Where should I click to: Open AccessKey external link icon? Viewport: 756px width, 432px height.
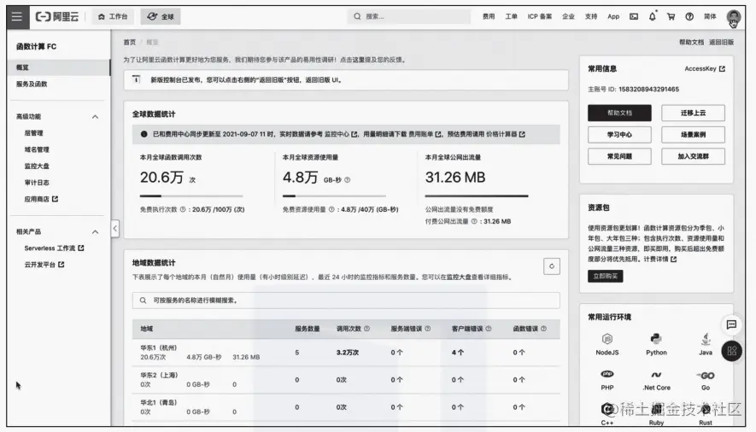pyautogui.click(x=722, y=69)
